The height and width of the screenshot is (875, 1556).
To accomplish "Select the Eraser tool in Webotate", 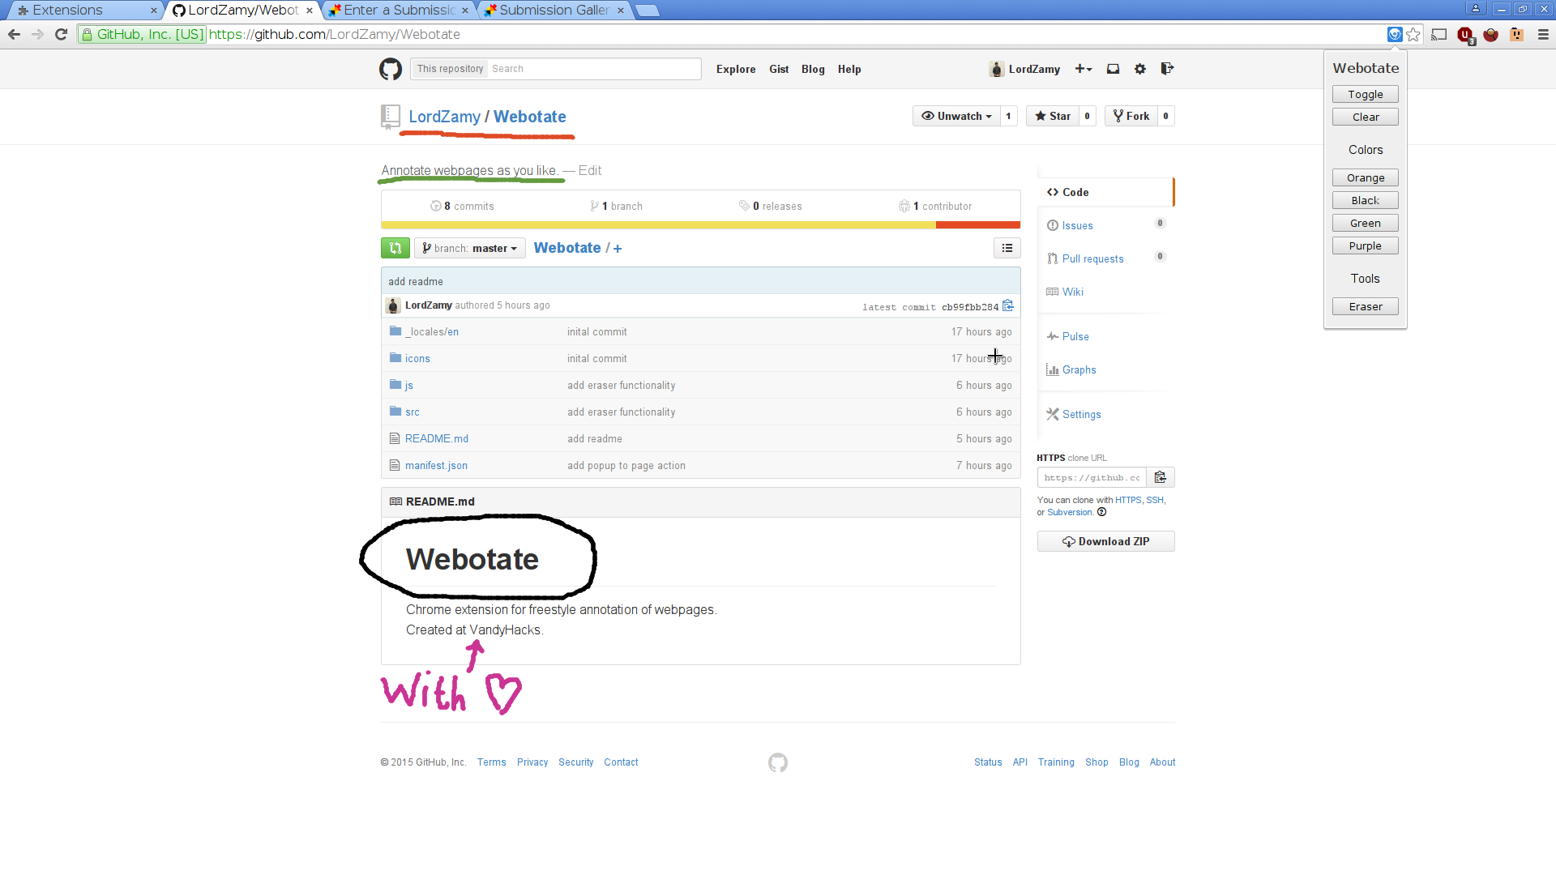I will coord(1365,306).
